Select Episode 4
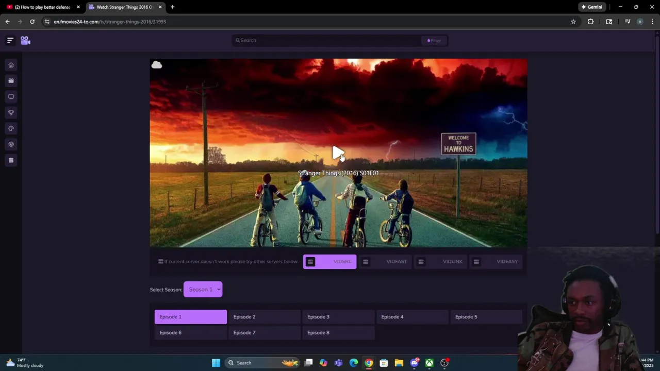660x371 pixels. [x=412, y=317]
